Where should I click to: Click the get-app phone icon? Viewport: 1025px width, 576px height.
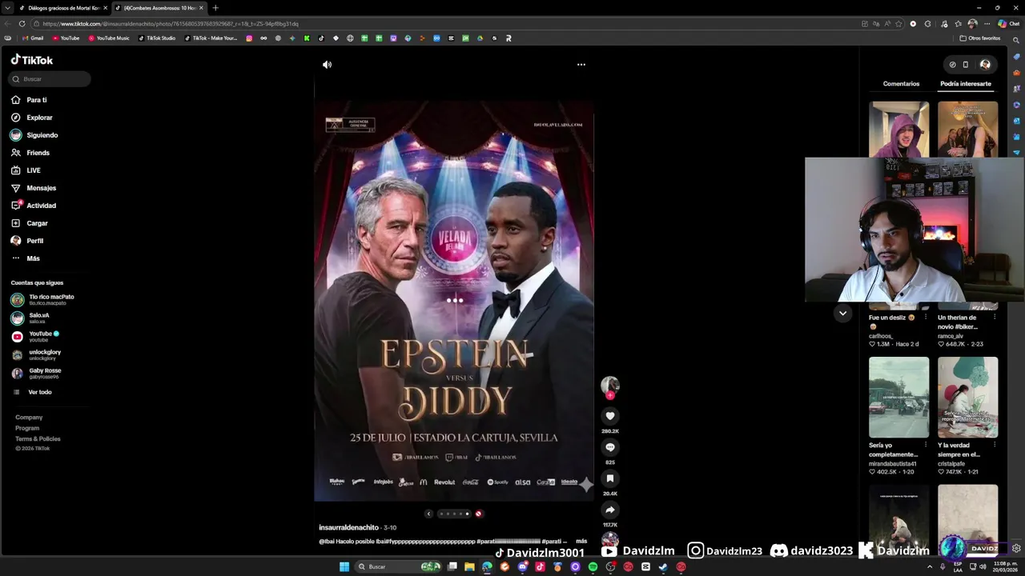pos(966,65)
